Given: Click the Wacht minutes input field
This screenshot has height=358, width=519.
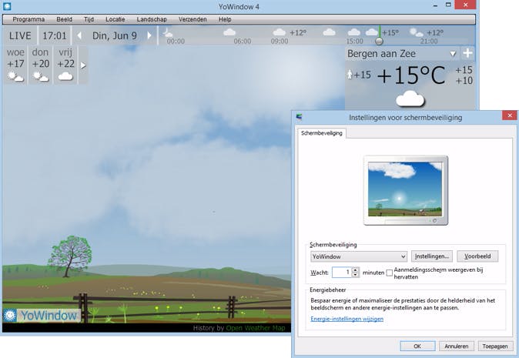Looking at the screenshot, I should click(x=342, y=273).
